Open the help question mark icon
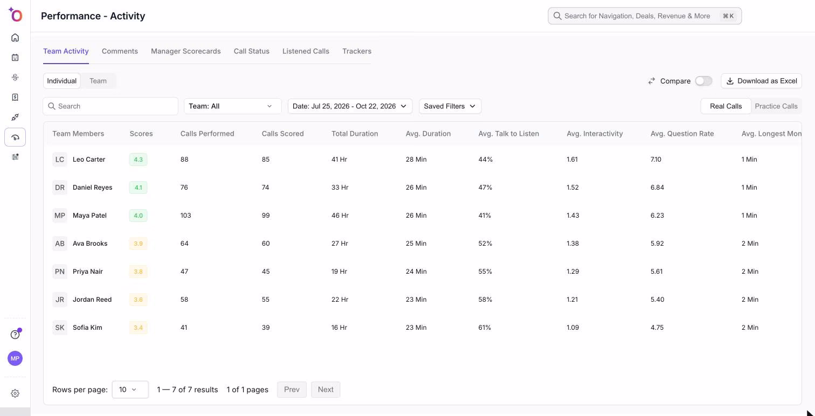The height and width of the screenshot is (416, 815). click(x=15, y=335)
